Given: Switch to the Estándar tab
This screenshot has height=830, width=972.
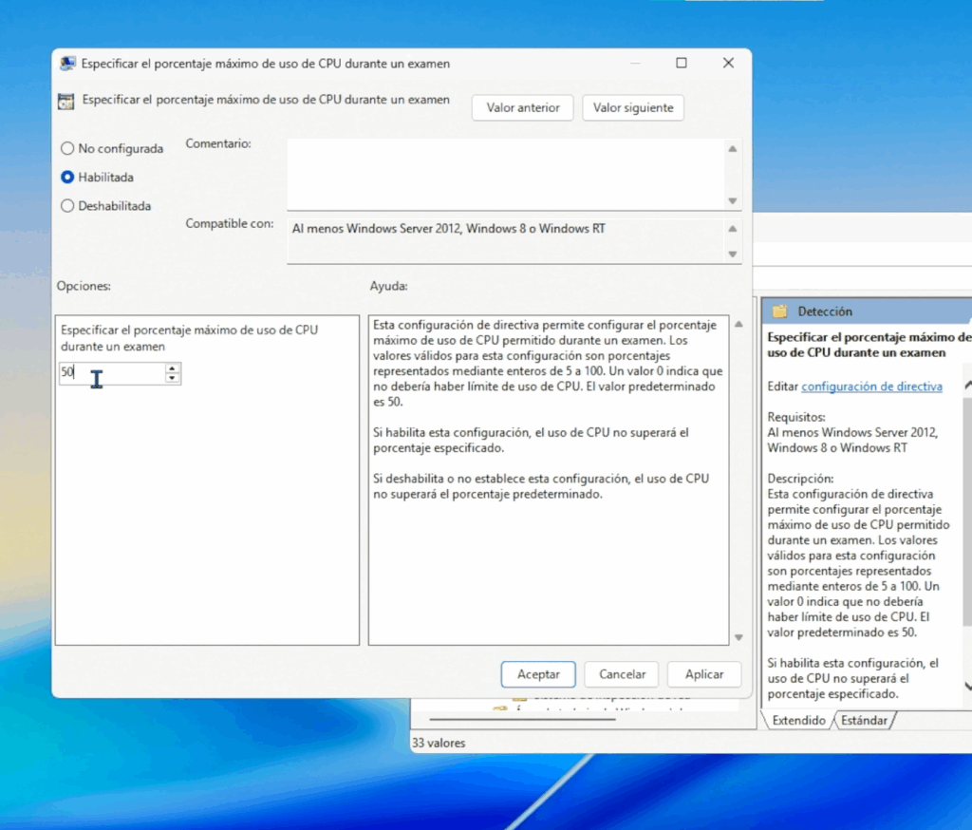Looking at the screenshot, I should point(864,721).
